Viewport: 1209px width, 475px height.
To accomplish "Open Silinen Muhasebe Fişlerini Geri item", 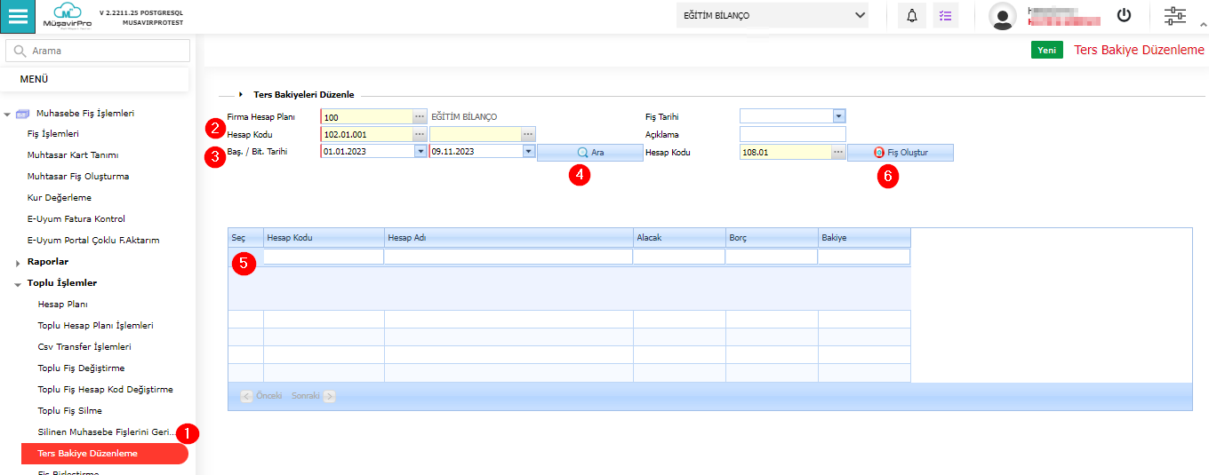I will (107, 431).
